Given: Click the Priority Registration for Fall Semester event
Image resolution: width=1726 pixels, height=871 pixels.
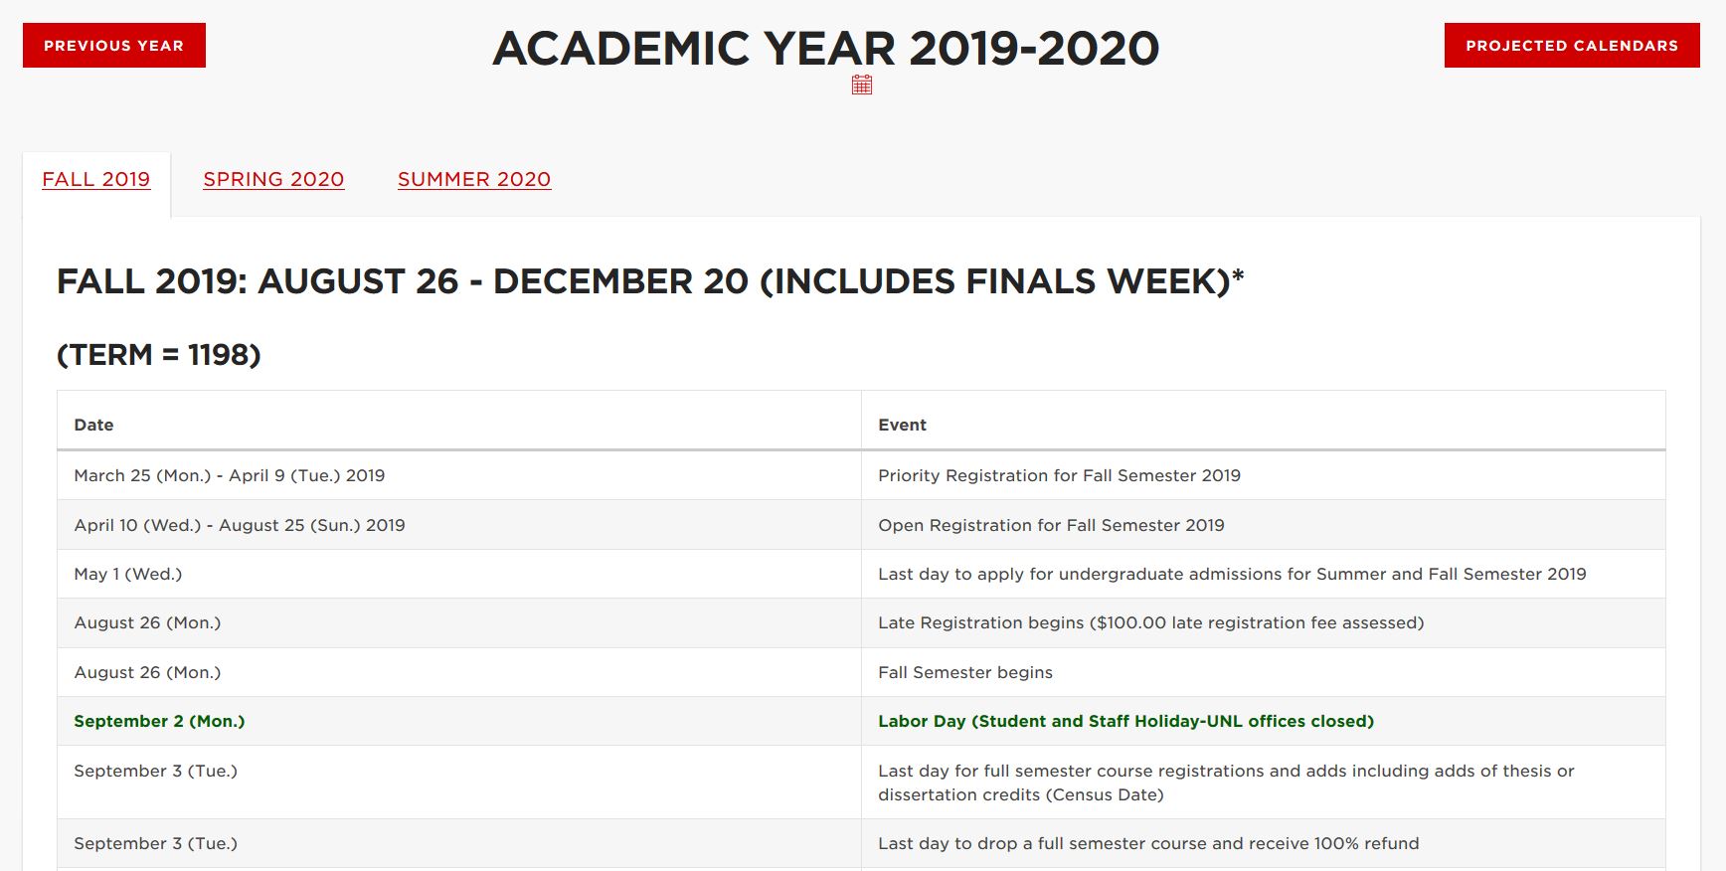Looking at the screenshot, I should (1059, 476).
